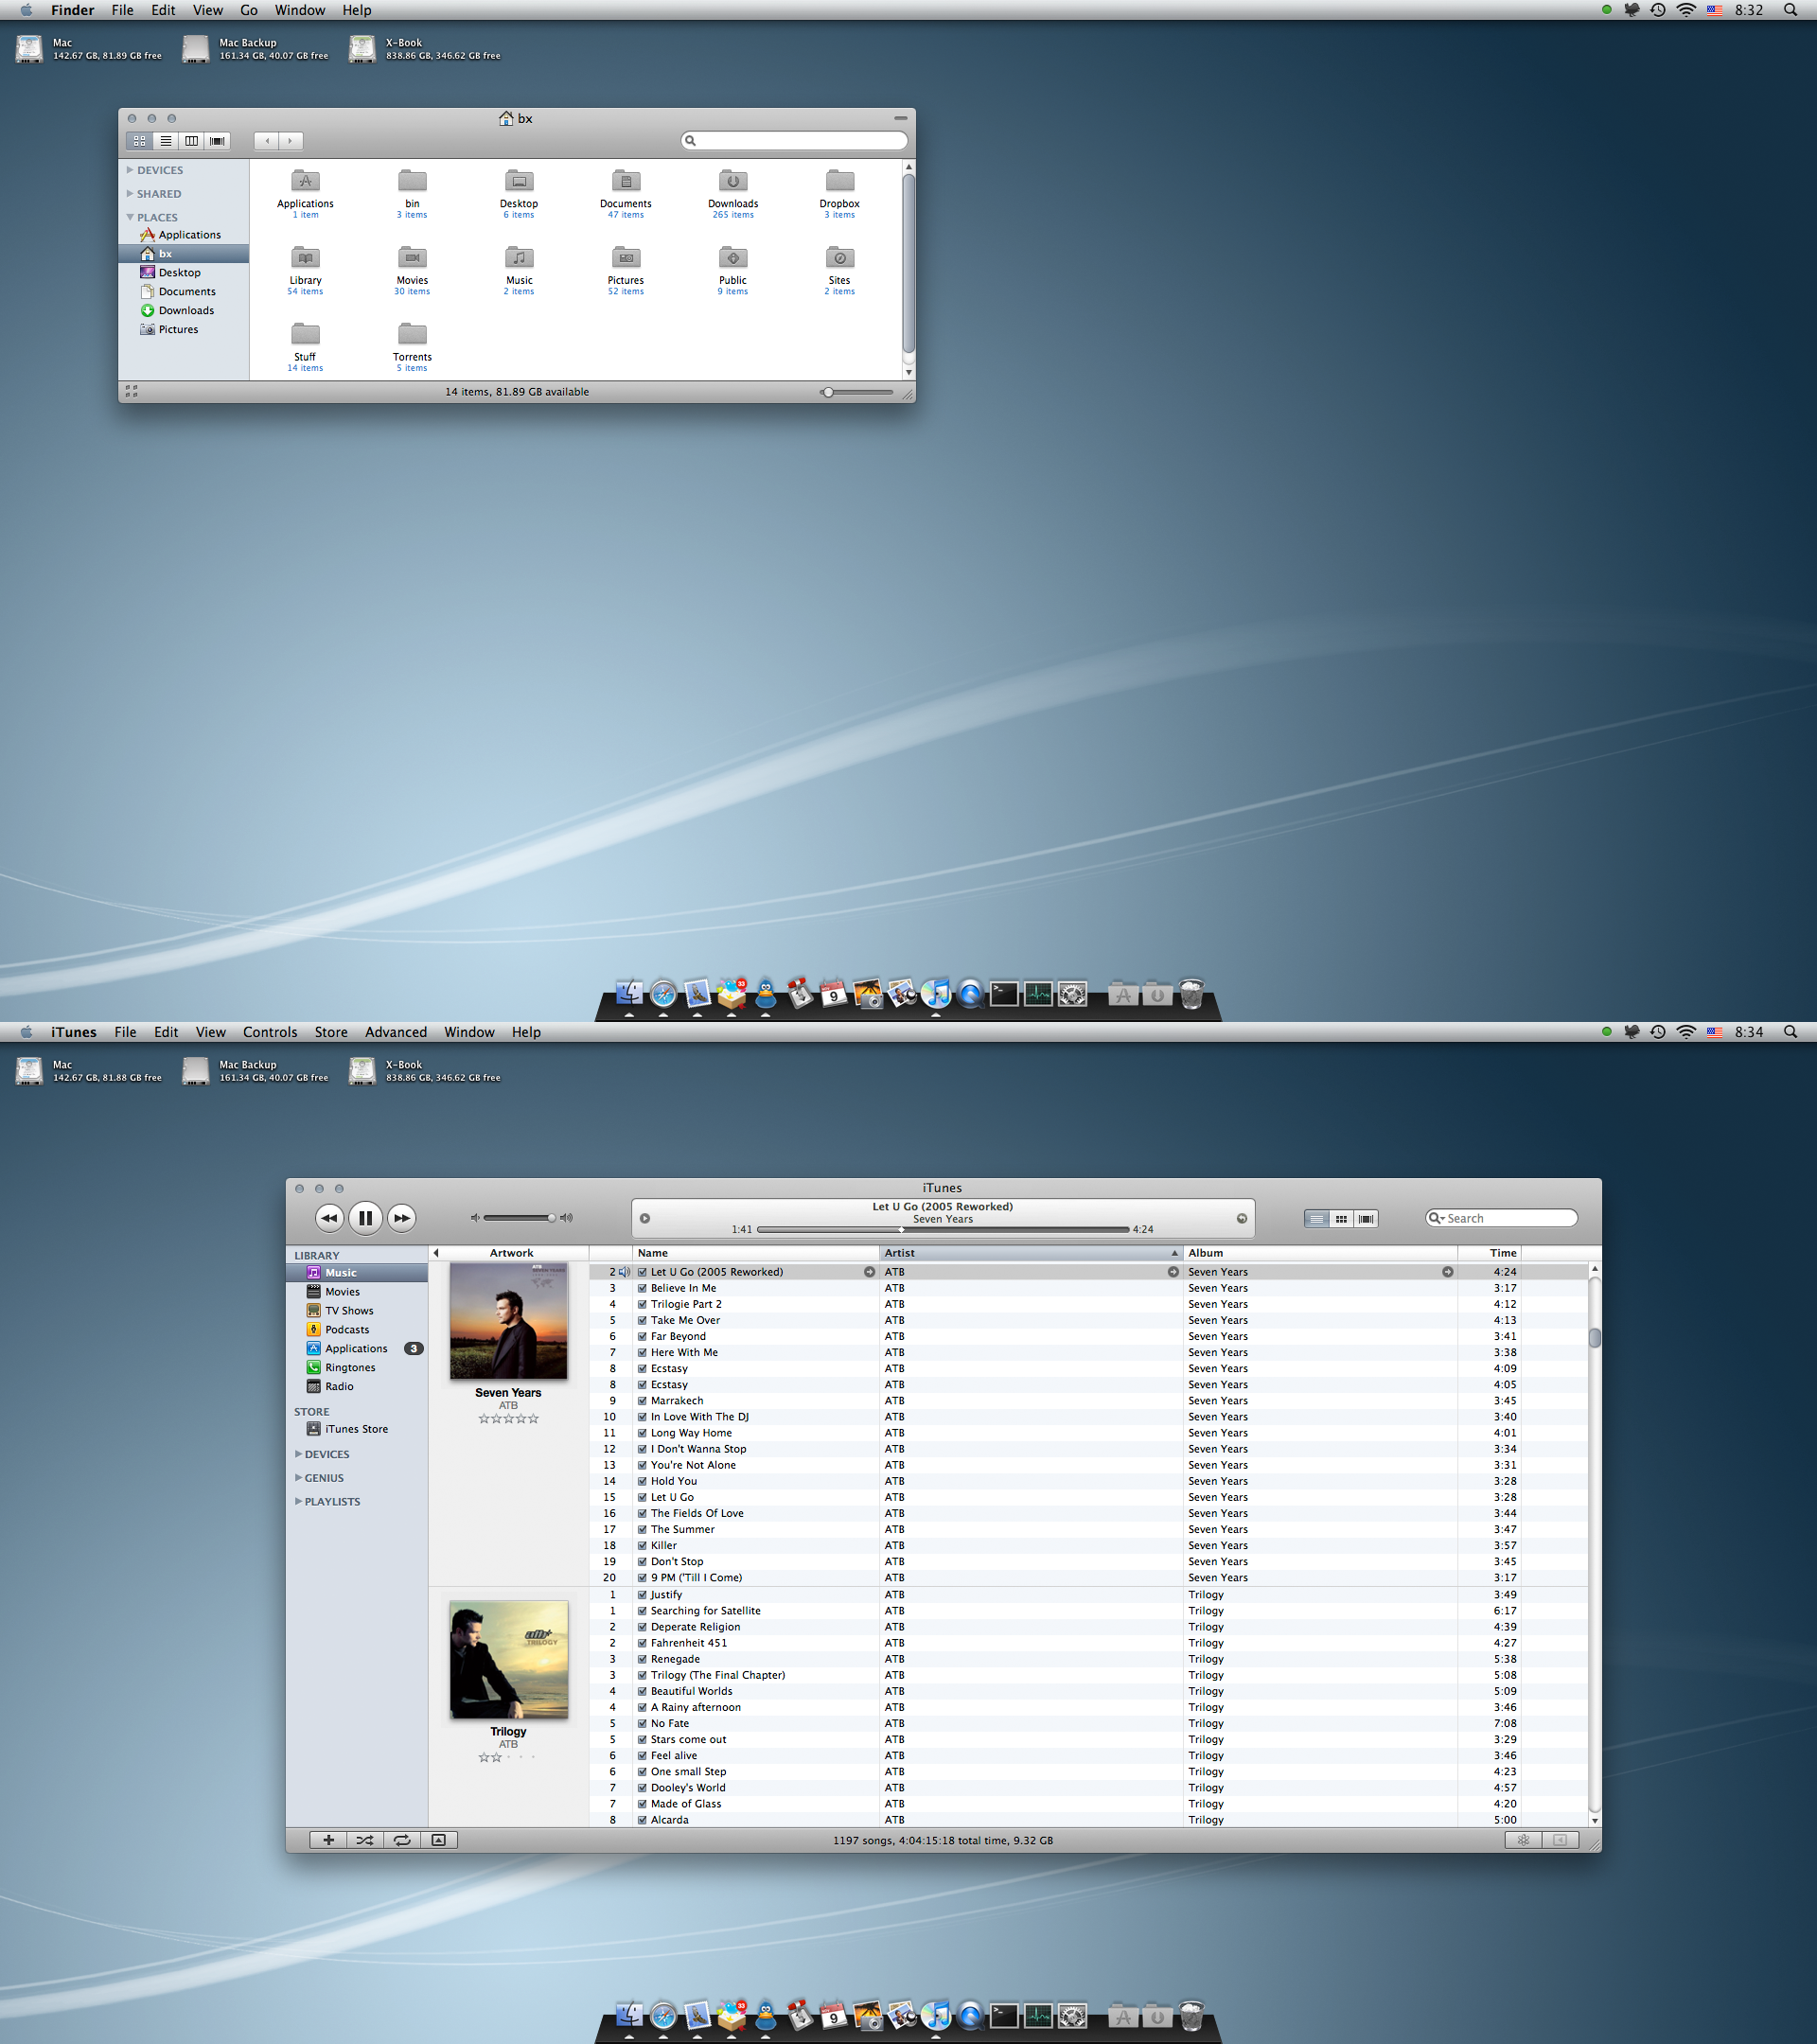This screenshot has height=2044, width=1817.
Task: Switch Finder window to list view
Action: (x=165, y=141)
